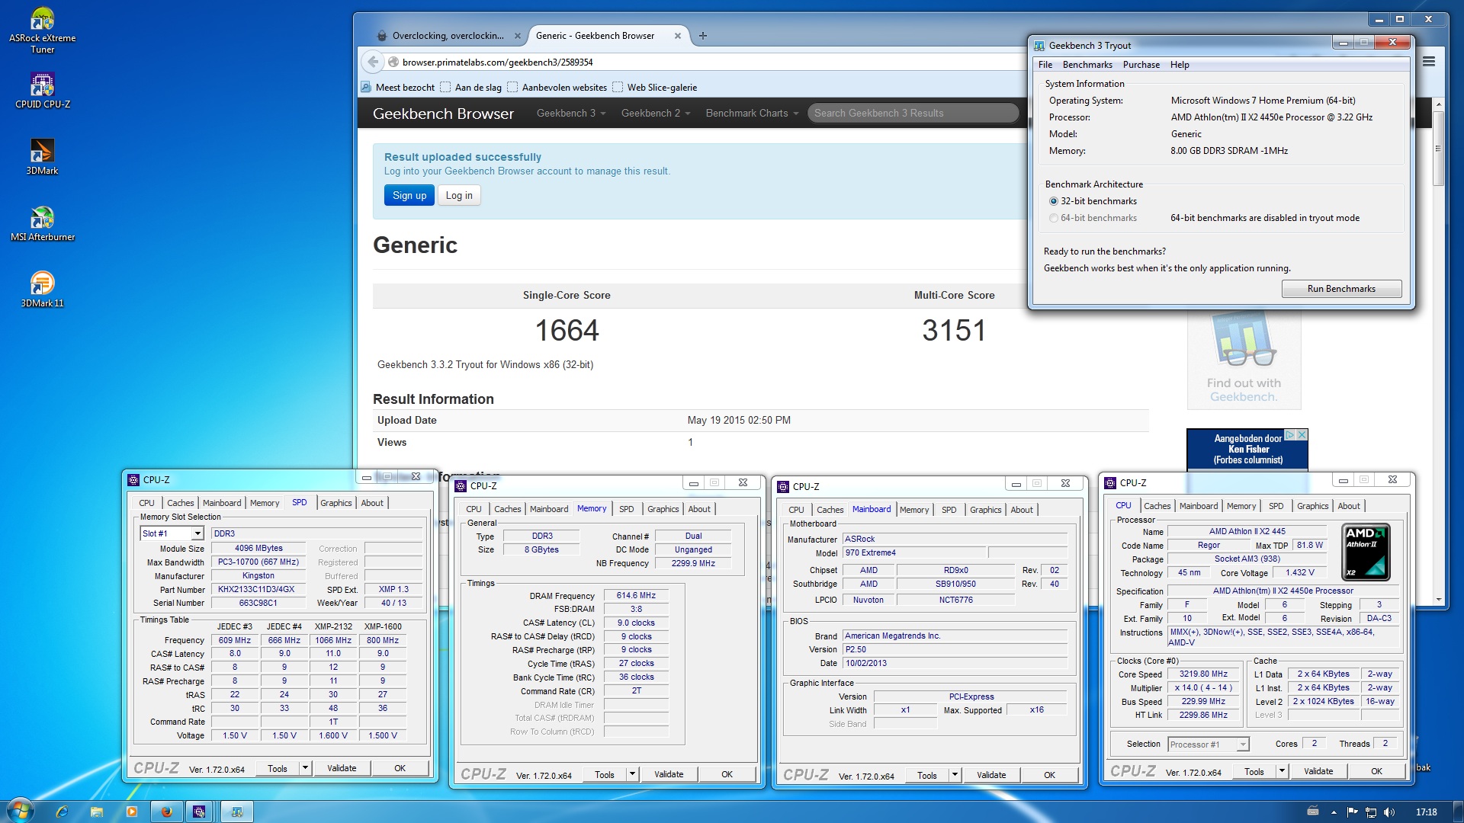Screen dimensions: 1464x823
Task: Open Tools arrow in CPU-Z CPU window
Action: tap(1282, 771)
